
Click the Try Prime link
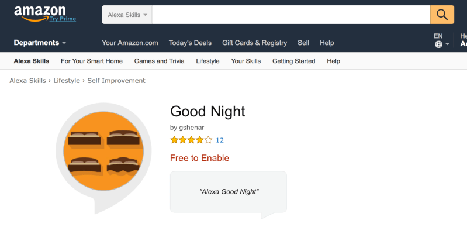coord(63,19)
